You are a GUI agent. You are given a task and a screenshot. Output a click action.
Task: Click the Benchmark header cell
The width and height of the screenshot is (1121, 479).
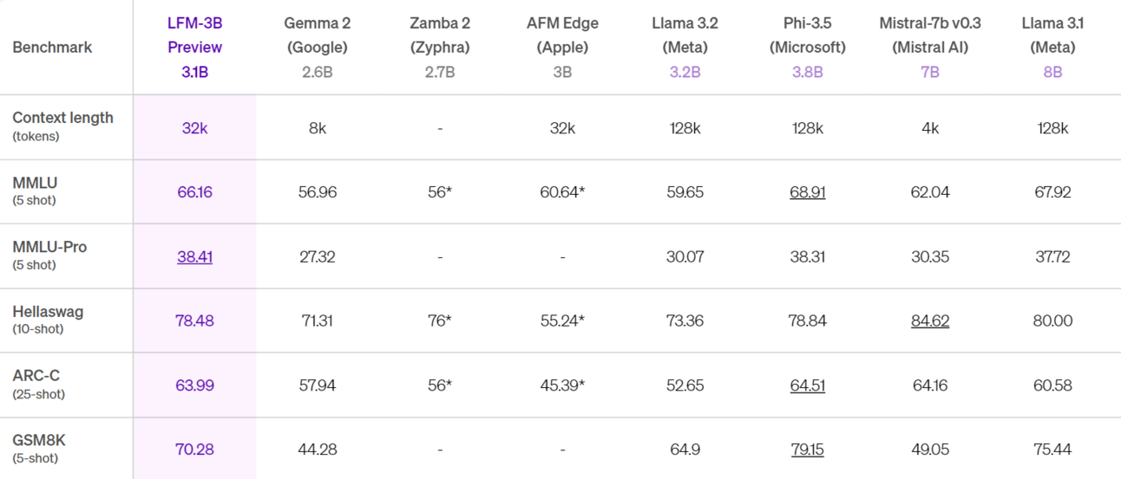point(52,47)
